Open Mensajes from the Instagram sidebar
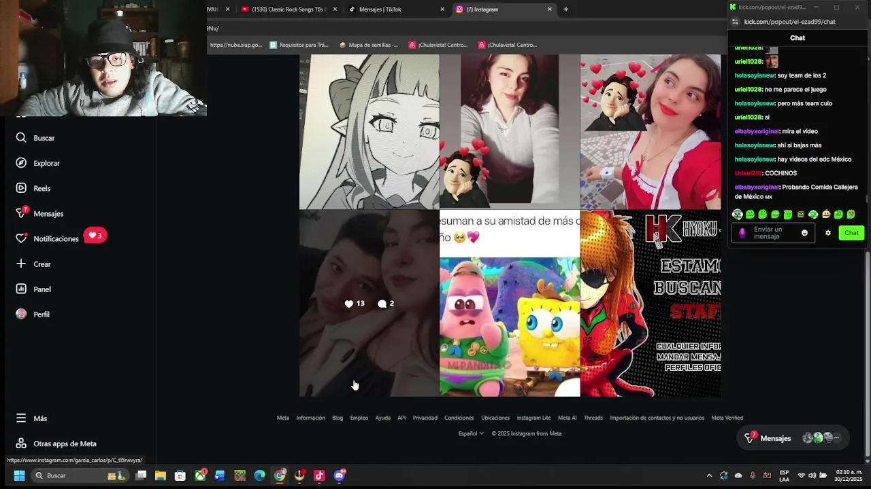Screen dimensions: 871x489 [x=39, y=213]
